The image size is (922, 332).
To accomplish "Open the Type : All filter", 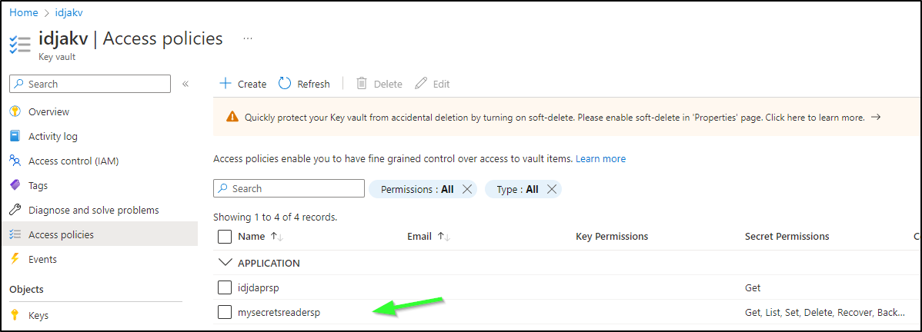I will [523, 189].
